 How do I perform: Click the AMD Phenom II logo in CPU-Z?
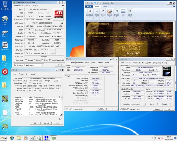click(x=167, y=71)
